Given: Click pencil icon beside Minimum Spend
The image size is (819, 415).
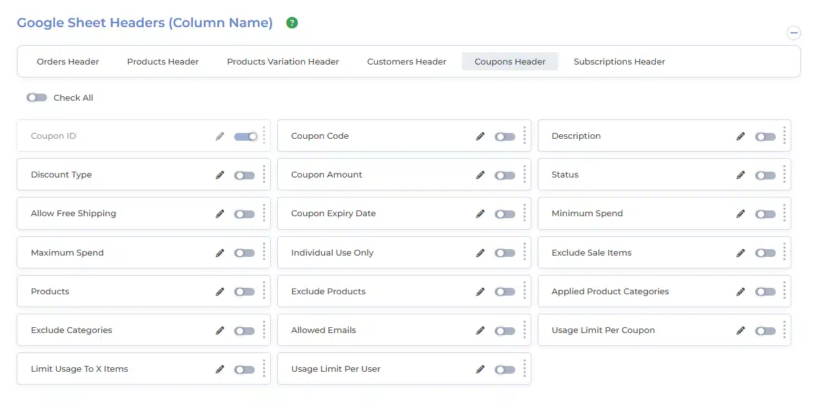Looking at the screenshot, I should [740, 214].
